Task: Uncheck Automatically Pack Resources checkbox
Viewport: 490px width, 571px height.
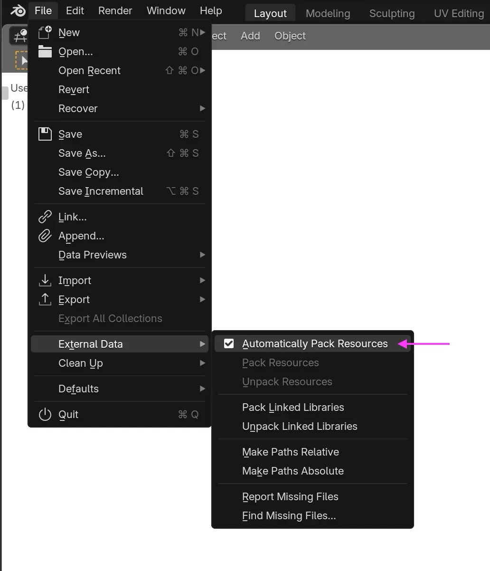Action: tap(229, 343)
